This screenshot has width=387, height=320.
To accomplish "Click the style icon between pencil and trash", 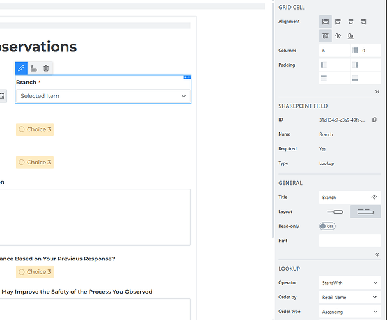I will tap(34, 68).
